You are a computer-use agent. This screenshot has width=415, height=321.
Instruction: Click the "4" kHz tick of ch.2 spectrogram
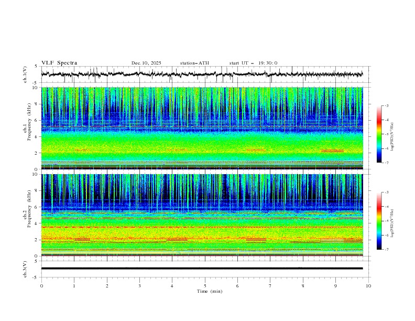[37, 223]
